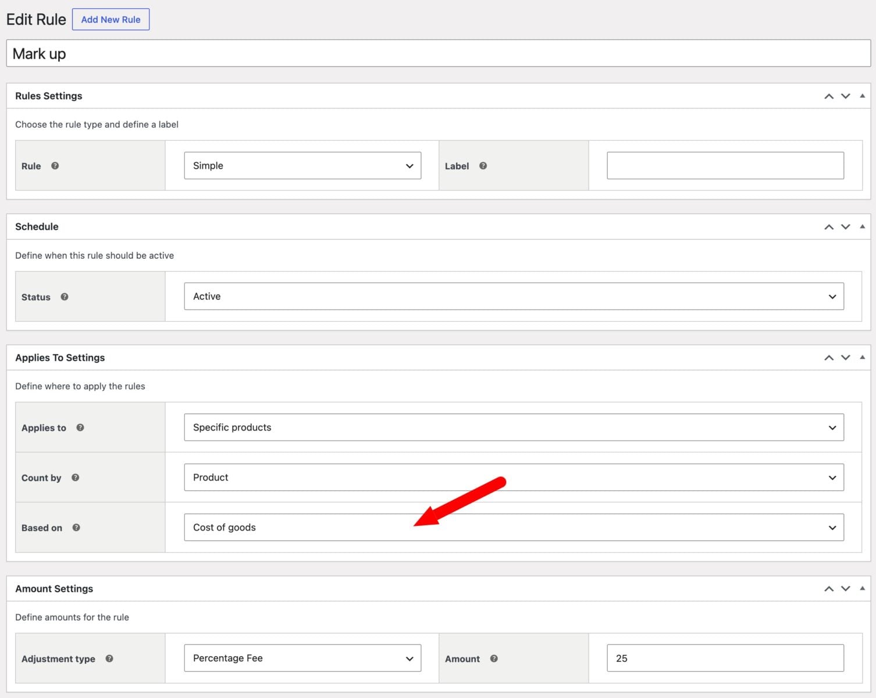Click the Rules Settings panel heading
The image size is (876, 698).
[x=49, y=96]
